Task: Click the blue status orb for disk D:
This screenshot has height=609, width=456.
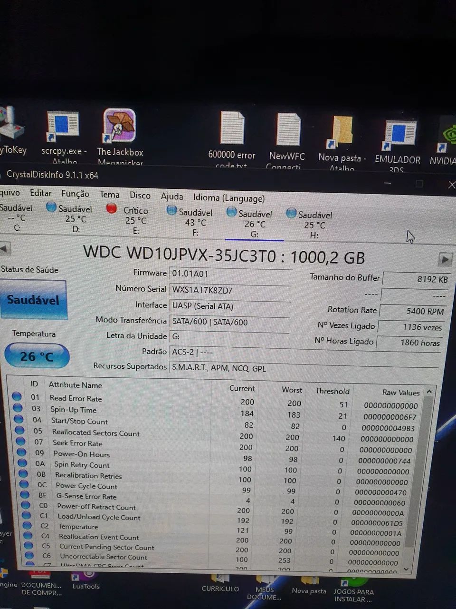Action: tap(51, 206)
